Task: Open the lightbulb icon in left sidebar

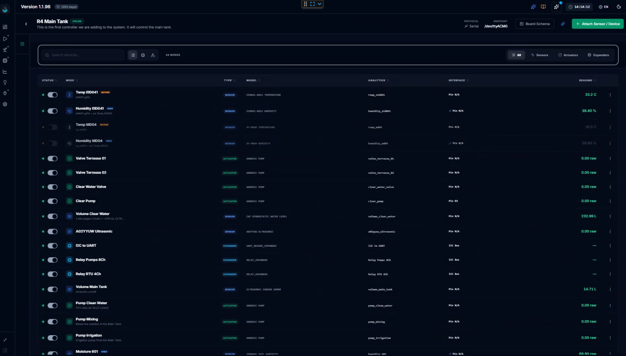Action: click(5, 82)
